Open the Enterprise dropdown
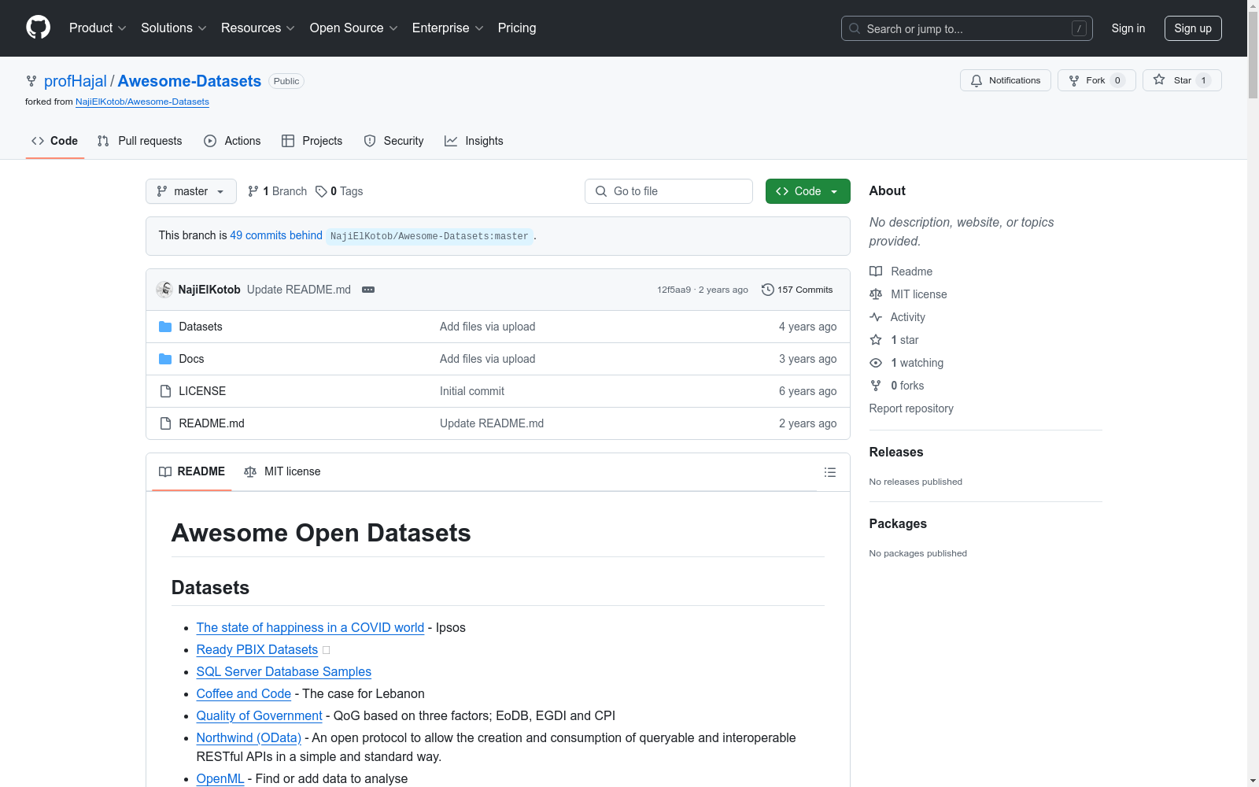1259x787 pixels. pos(448,28)
